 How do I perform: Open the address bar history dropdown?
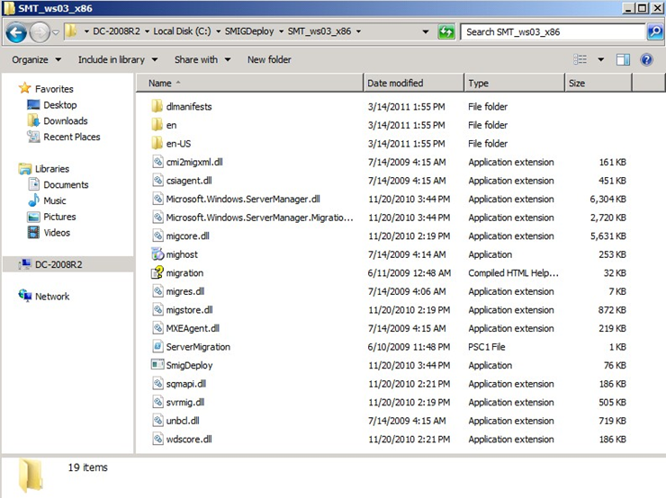pyautogui.click(x=425, y=31)
